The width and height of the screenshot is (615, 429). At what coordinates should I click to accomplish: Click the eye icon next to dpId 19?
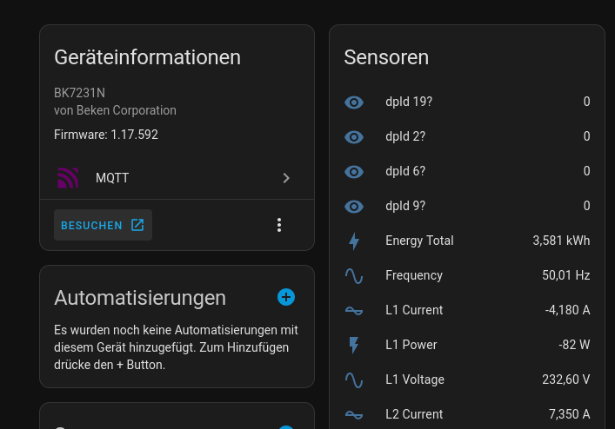click(354, 102)
